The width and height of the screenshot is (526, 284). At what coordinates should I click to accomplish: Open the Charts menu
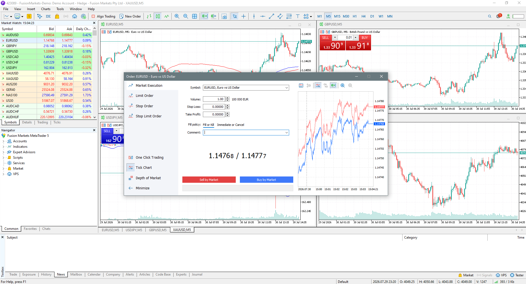coord(46,9)
